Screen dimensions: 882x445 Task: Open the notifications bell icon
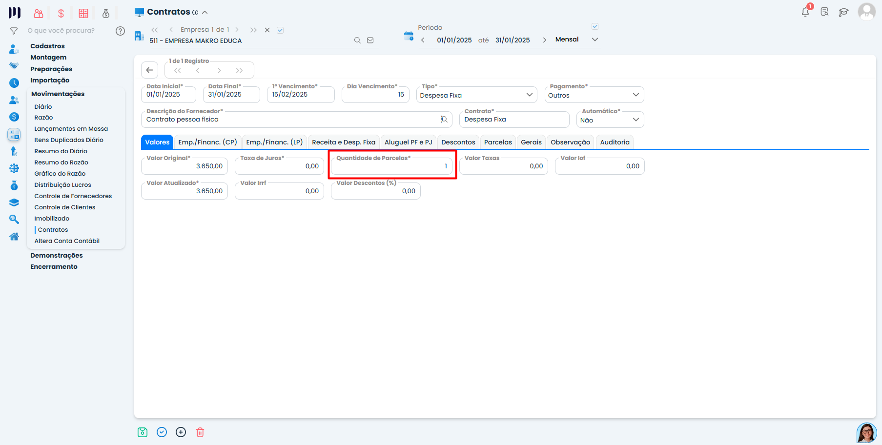pyautogui.click(x=805, y=12)
